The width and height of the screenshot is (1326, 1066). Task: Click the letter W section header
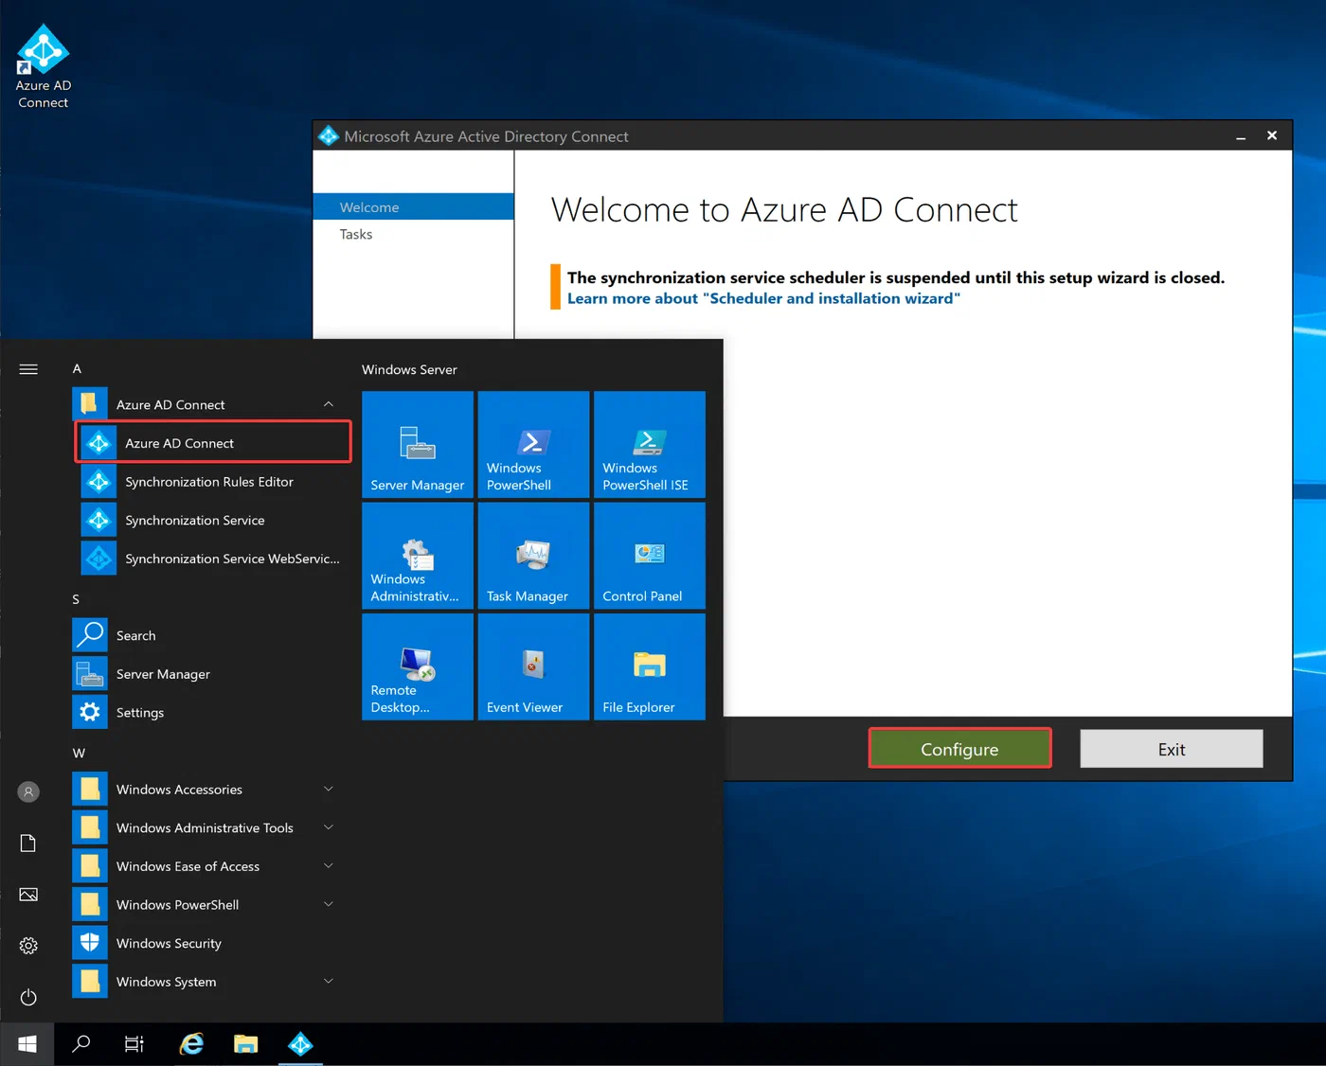[79, 753]
